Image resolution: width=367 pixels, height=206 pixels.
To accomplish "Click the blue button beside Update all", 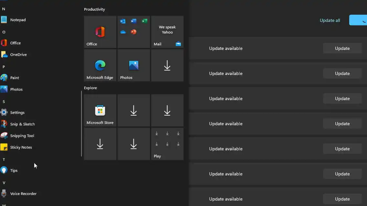I will pyautogui.click(x=358, y=20).
